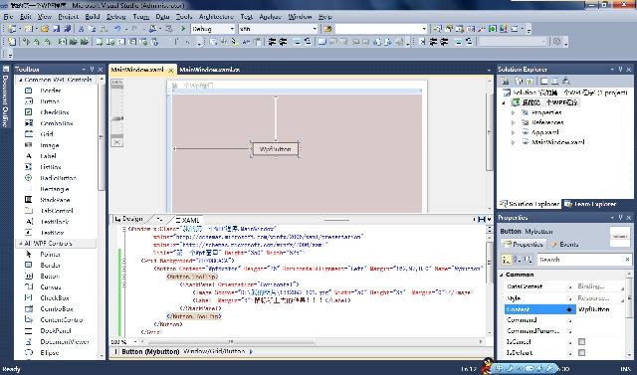The image size is (637, 375).
Task: Select the WpfButton on the design surface
Action: (276, 149)
